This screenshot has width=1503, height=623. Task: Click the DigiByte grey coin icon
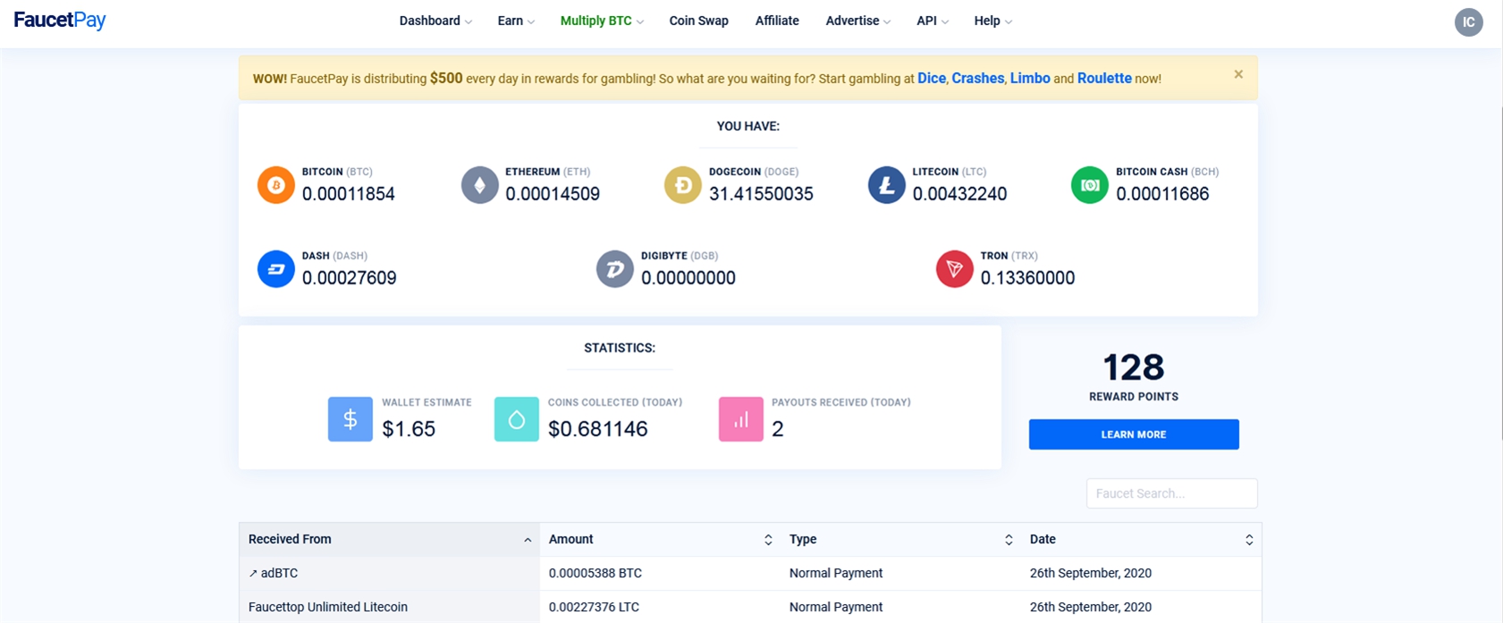(615, 269)
